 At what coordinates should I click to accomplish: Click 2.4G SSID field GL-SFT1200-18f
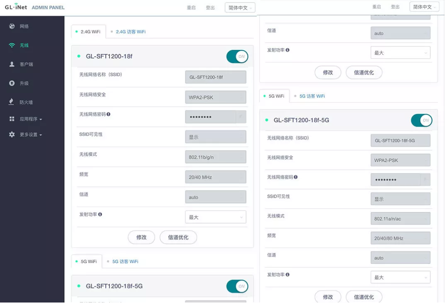click(216, 77)
